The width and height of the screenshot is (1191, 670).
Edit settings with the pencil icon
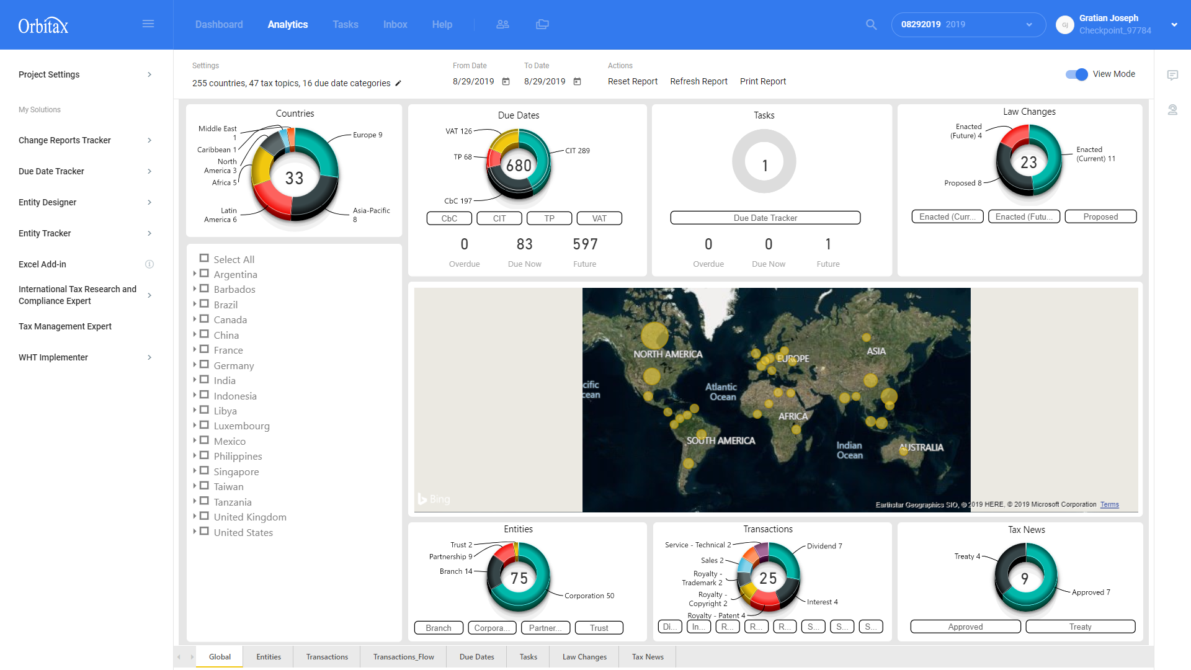click(398, 83)
